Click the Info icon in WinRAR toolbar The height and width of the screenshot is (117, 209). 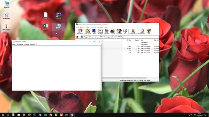coord(125,32)
